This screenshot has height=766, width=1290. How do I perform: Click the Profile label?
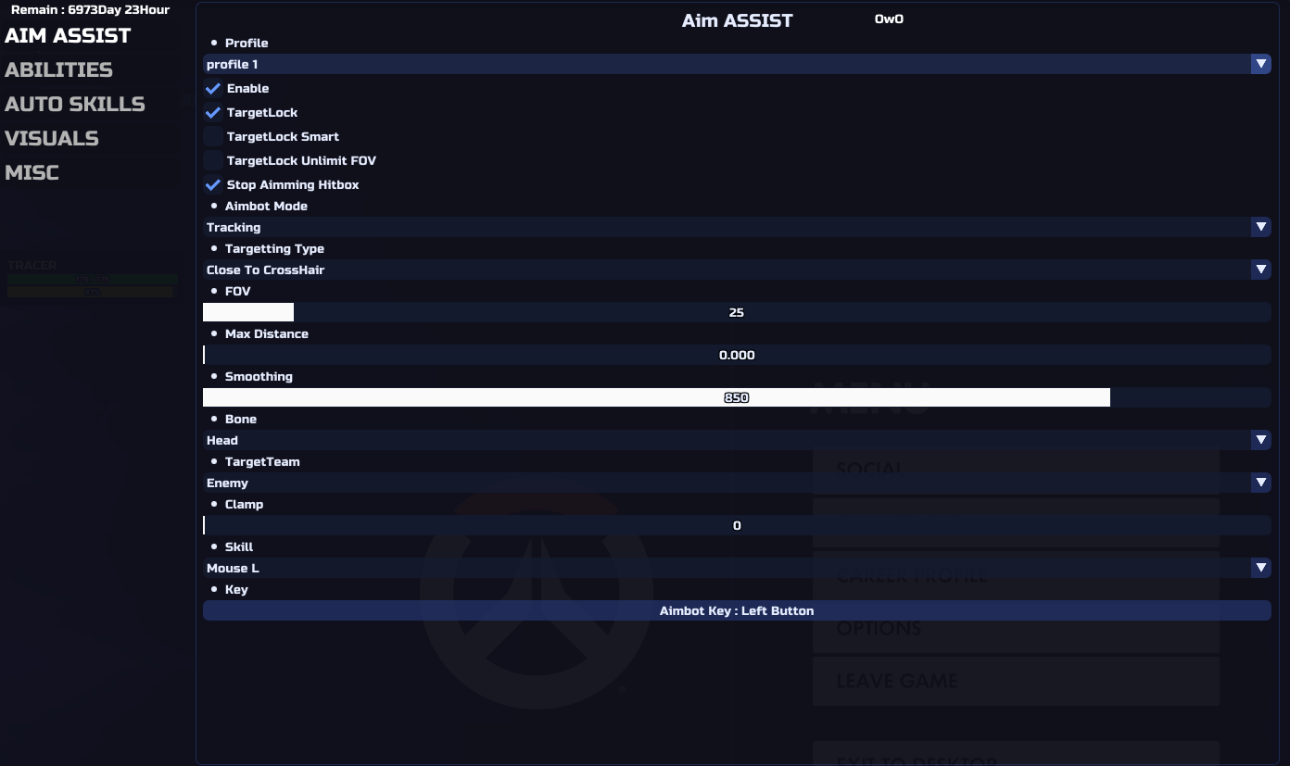pos(247,44)
